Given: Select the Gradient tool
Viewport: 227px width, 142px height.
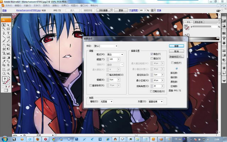Looking at the screenshot, I should (x=8, y=58).
